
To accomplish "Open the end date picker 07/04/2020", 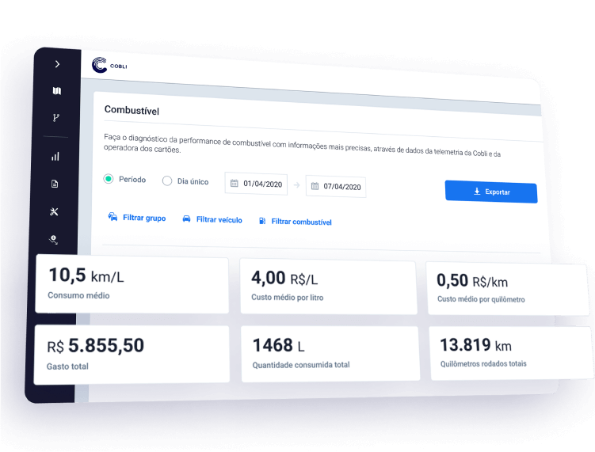I will point(335,187).
